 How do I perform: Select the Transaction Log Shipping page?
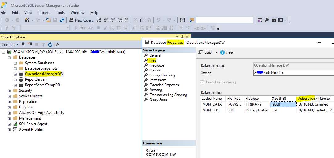coord(168,95)
